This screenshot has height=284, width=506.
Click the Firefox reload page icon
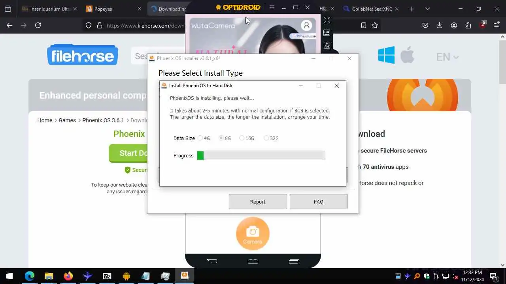38,25
